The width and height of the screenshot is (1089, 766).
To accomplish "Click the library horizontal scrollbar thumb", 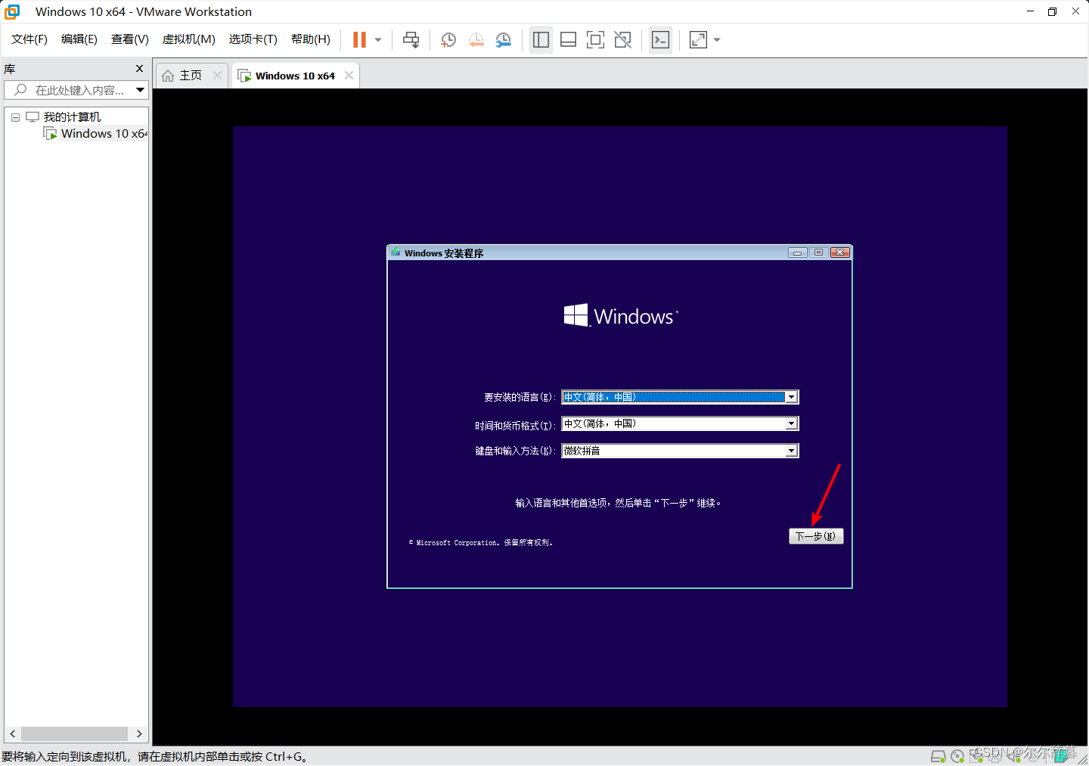I will [74, 733].
